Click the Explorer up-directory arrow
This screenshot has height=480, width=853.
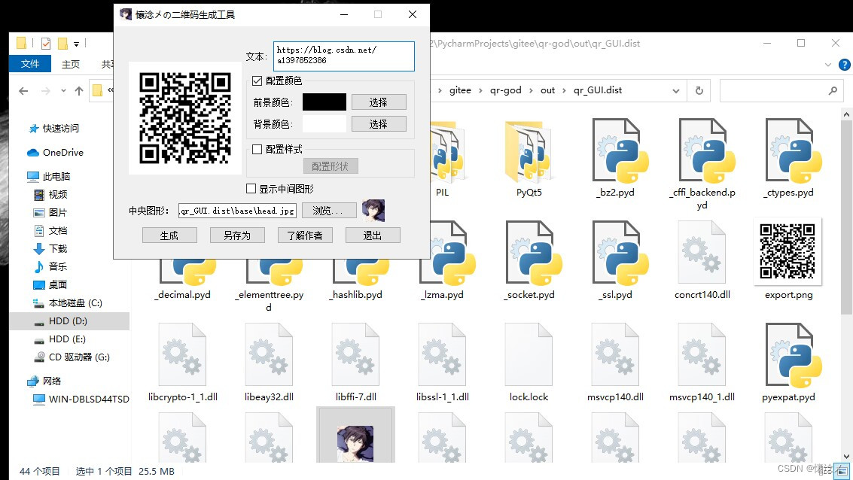click(x=79, y=91)
